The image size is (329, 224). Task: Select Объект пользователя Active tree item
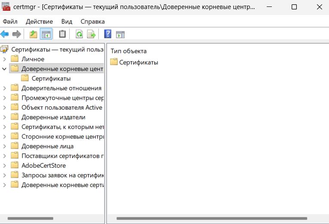click(62, 107)
